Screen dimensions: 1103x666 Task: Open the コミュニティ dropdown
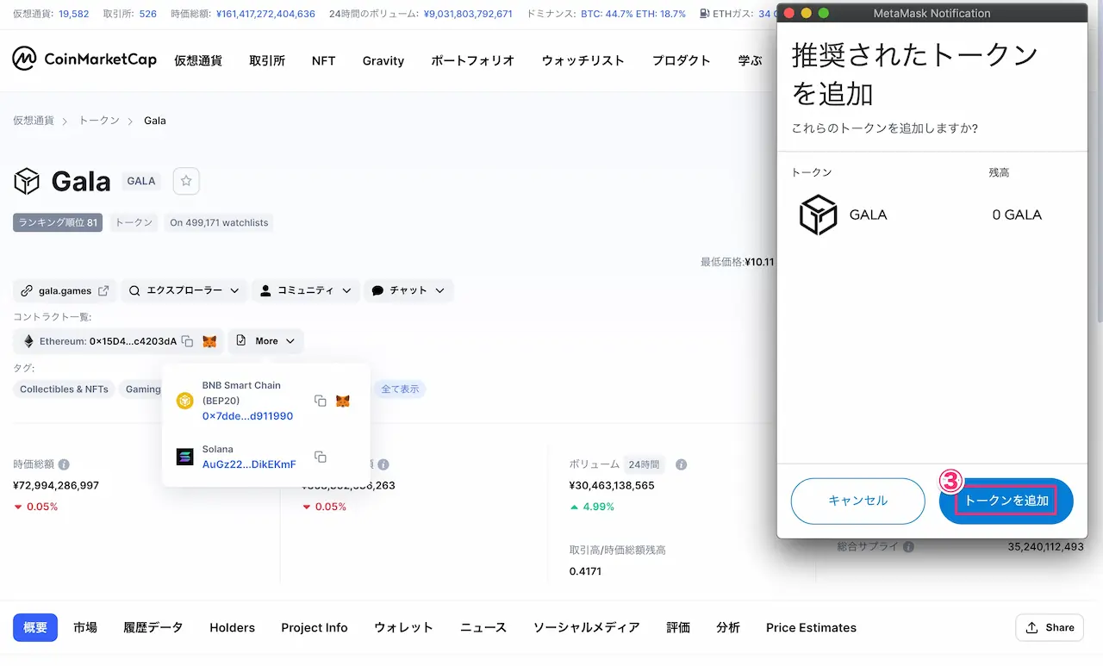point(306,290)
